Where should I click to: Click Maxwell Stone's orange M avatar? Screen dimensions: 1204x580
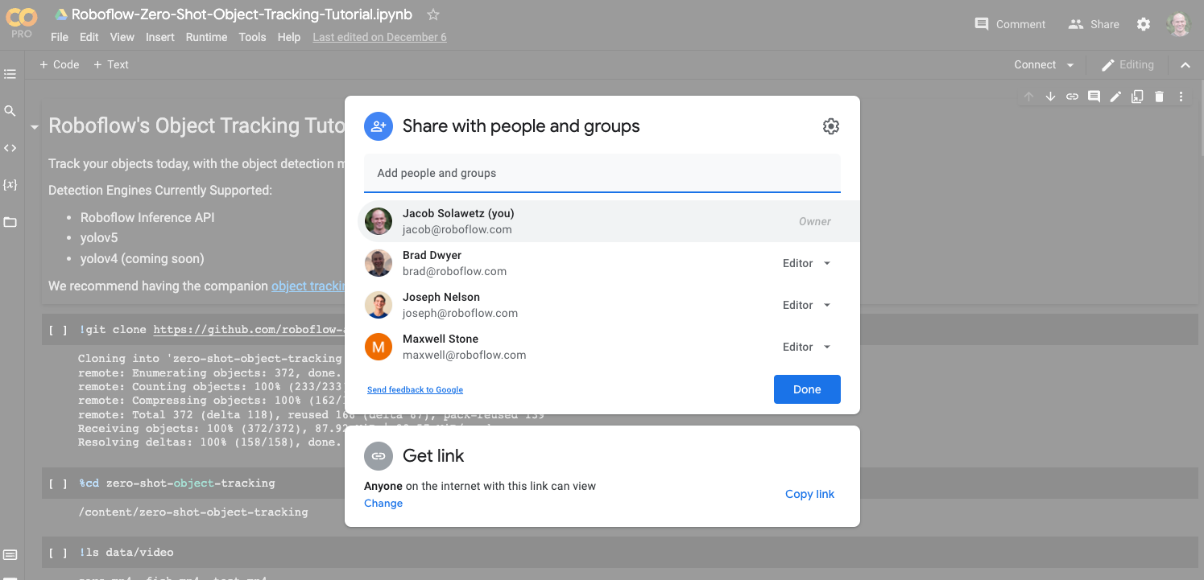coord(378,347)
